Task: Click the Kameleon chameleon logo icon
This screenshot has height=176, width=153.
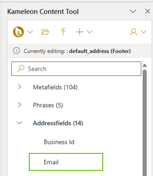Action: tap(18, 32)
